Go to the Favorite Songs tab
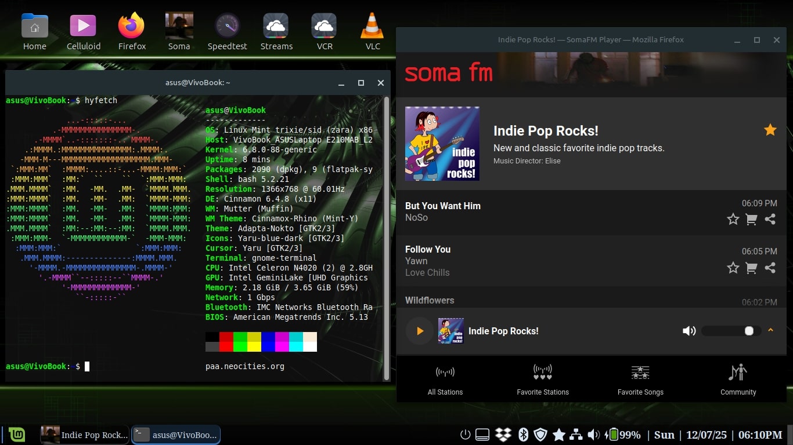793x445 pixels. 640,380
